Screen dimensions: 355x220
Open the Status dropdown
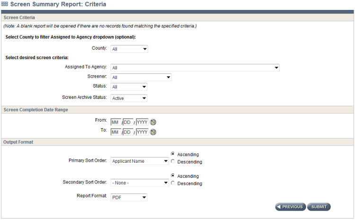[129, 87]
